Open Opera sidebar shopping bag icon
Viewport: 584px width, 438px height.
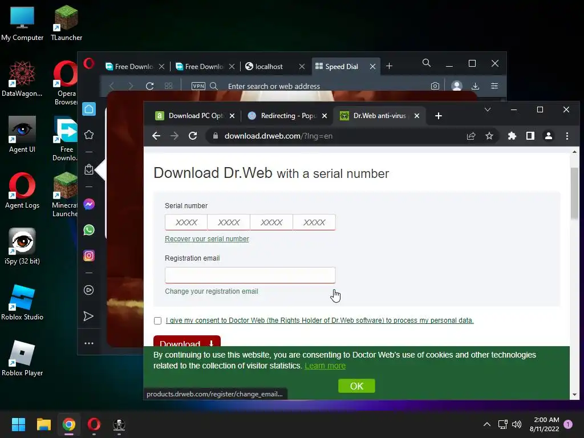tap(88, 169)
